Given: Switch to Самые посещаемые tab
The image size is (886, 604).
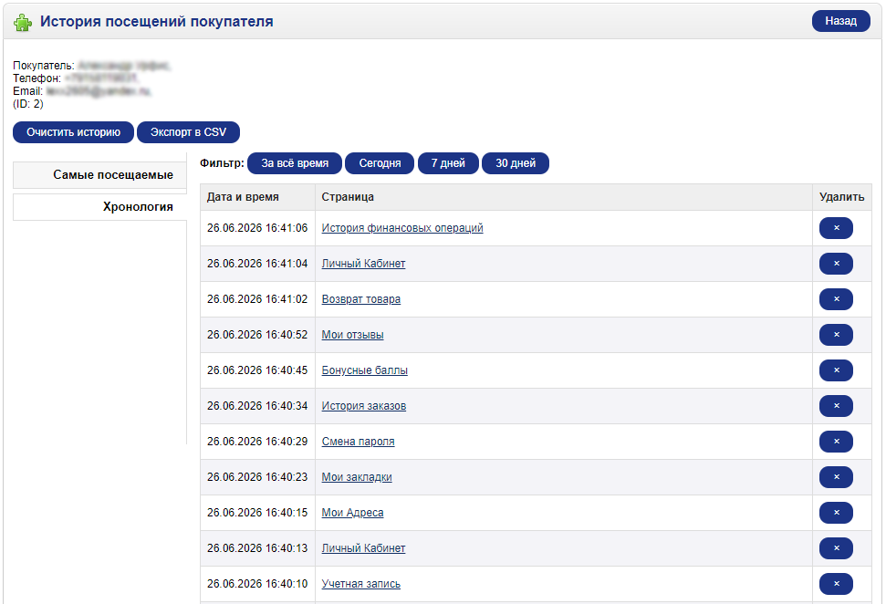Looking at the screenshot, I should [x=99, y=175].
